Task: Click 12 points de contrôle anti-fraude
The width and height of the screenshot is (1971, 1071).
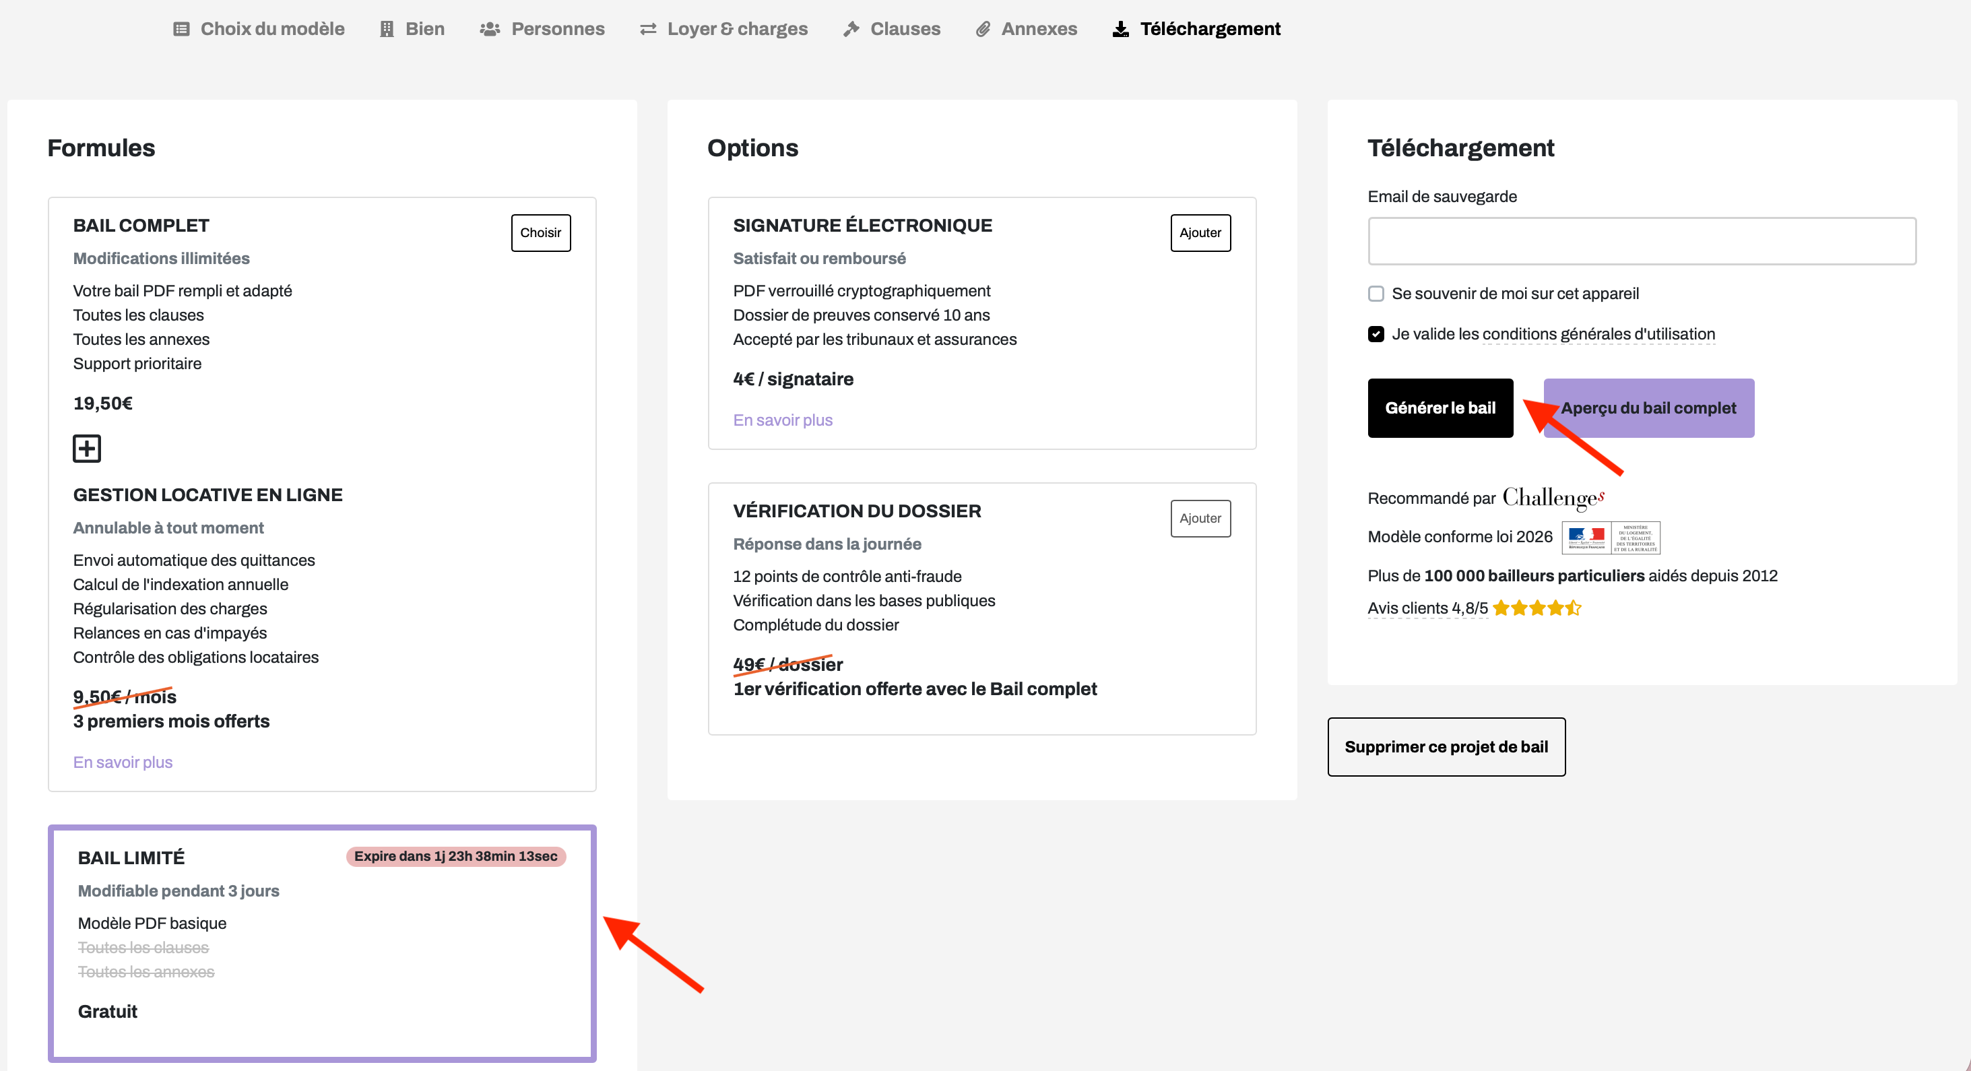Action: tap(847, 576)
